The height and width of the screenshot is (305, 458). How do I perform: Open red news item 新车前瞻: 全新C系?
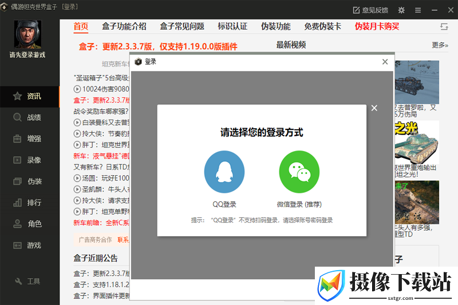tap(101, 223)
